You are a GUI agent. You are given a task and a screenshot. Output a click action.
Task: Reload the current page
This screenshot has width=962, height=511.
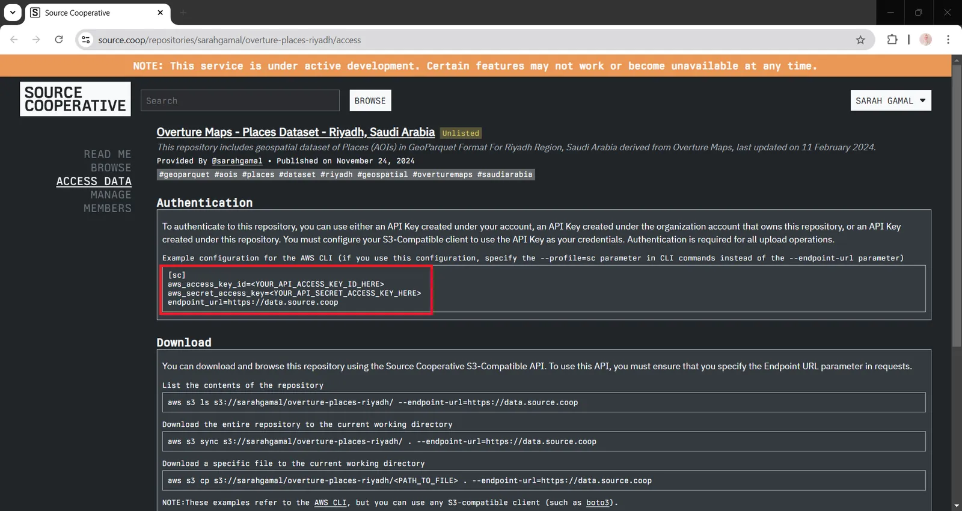tap(59, 40)
